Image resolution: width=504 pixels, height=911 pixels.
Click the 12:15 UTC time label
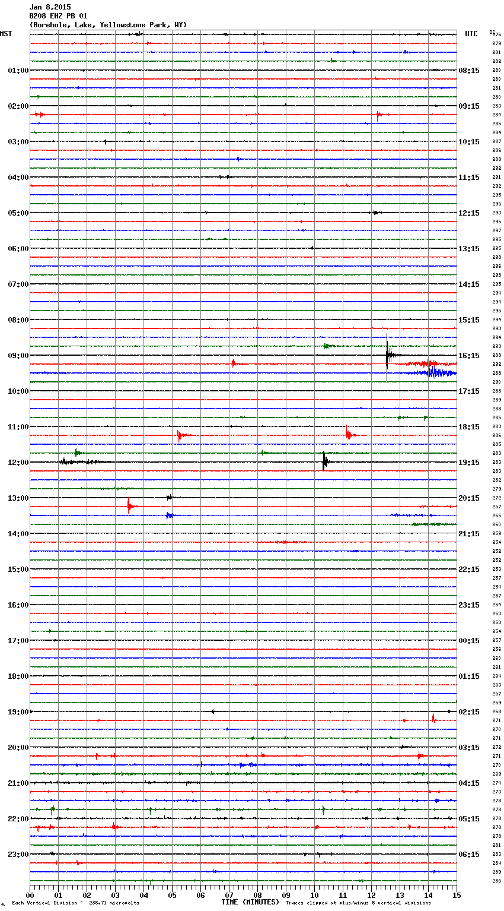click(x=469, y=213)
